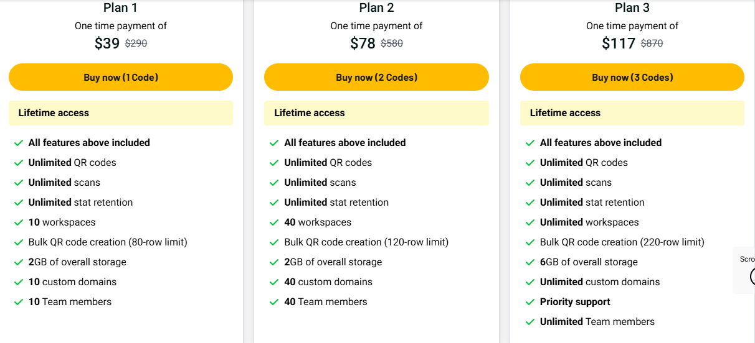Screen dimensions: 755x343
Task: Click checkmark beside Plan 1 Unlimited QR codes
Action: coord(19,163)
